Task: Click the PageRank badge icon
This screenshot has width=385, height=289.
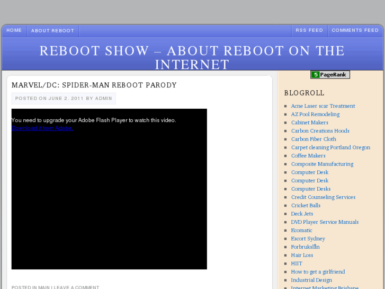Action: 330,75
